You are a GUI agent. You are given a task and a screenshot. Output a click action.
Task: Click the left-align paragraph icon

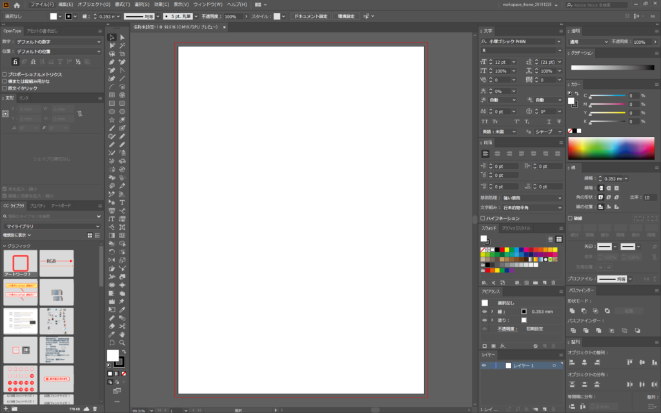485,154
